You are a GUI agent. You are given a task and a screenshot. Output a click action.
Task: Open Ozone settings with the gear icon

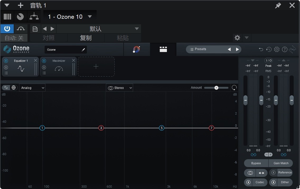[276, 49]
